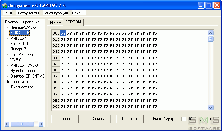Open the Инструменты menu
The width and height of the screenshot is (222, 131).
(x=27, y=13)
